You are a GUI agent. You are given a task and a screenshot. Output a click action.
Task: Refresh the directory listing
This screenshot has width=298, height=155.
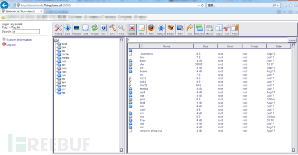click(95, 30)
